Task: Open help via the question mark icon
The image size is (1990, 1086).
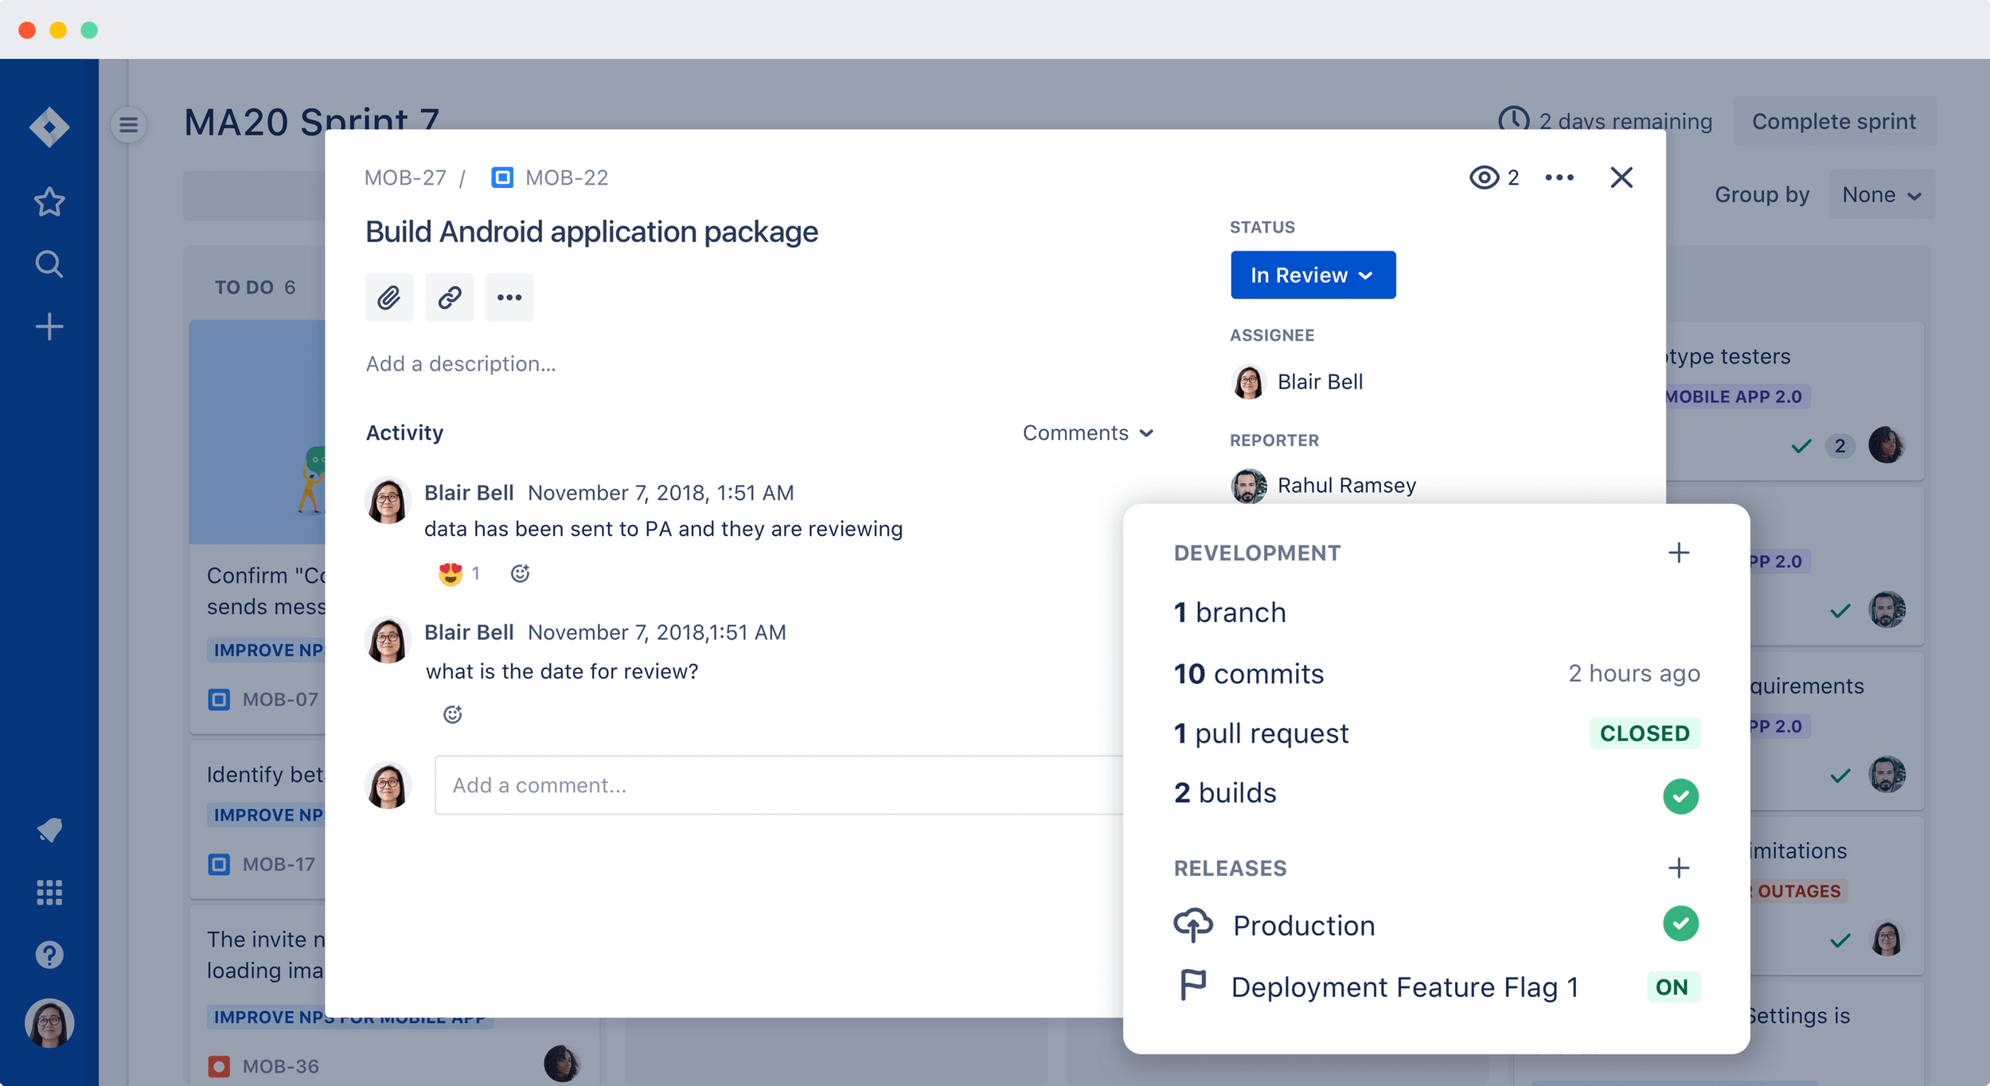Action: tap(49, 954)
